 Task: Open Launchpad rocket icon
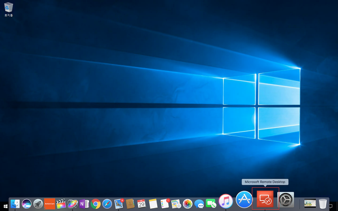38,204
